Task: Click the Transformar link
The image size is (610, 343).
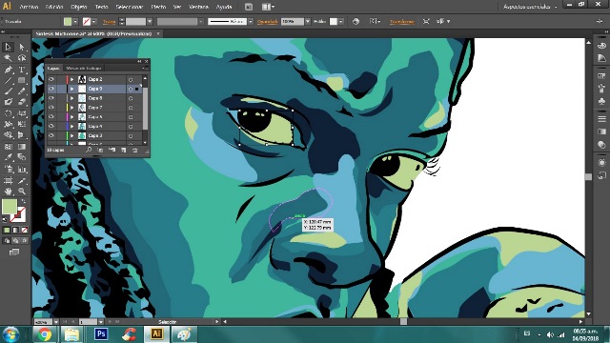Action: tap(401, 22)
